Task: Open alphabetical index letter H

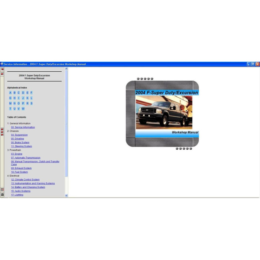Action: 14,98
